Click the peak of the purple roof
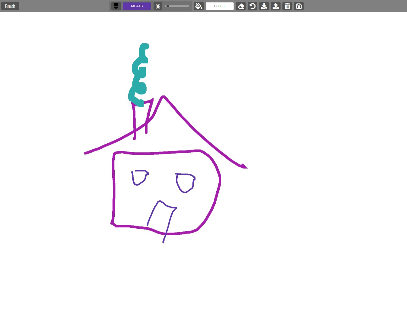The width and height of the screenshot is (407, 315). click(163, 97)
